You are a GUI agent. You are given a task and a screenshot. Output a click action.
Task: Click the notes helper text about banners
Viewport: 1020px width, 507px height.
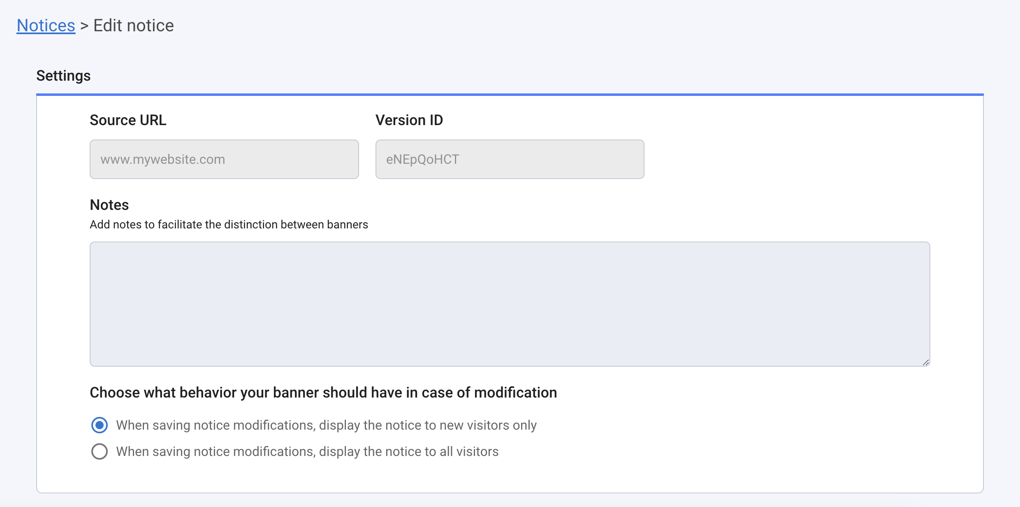tap(229, 224)
